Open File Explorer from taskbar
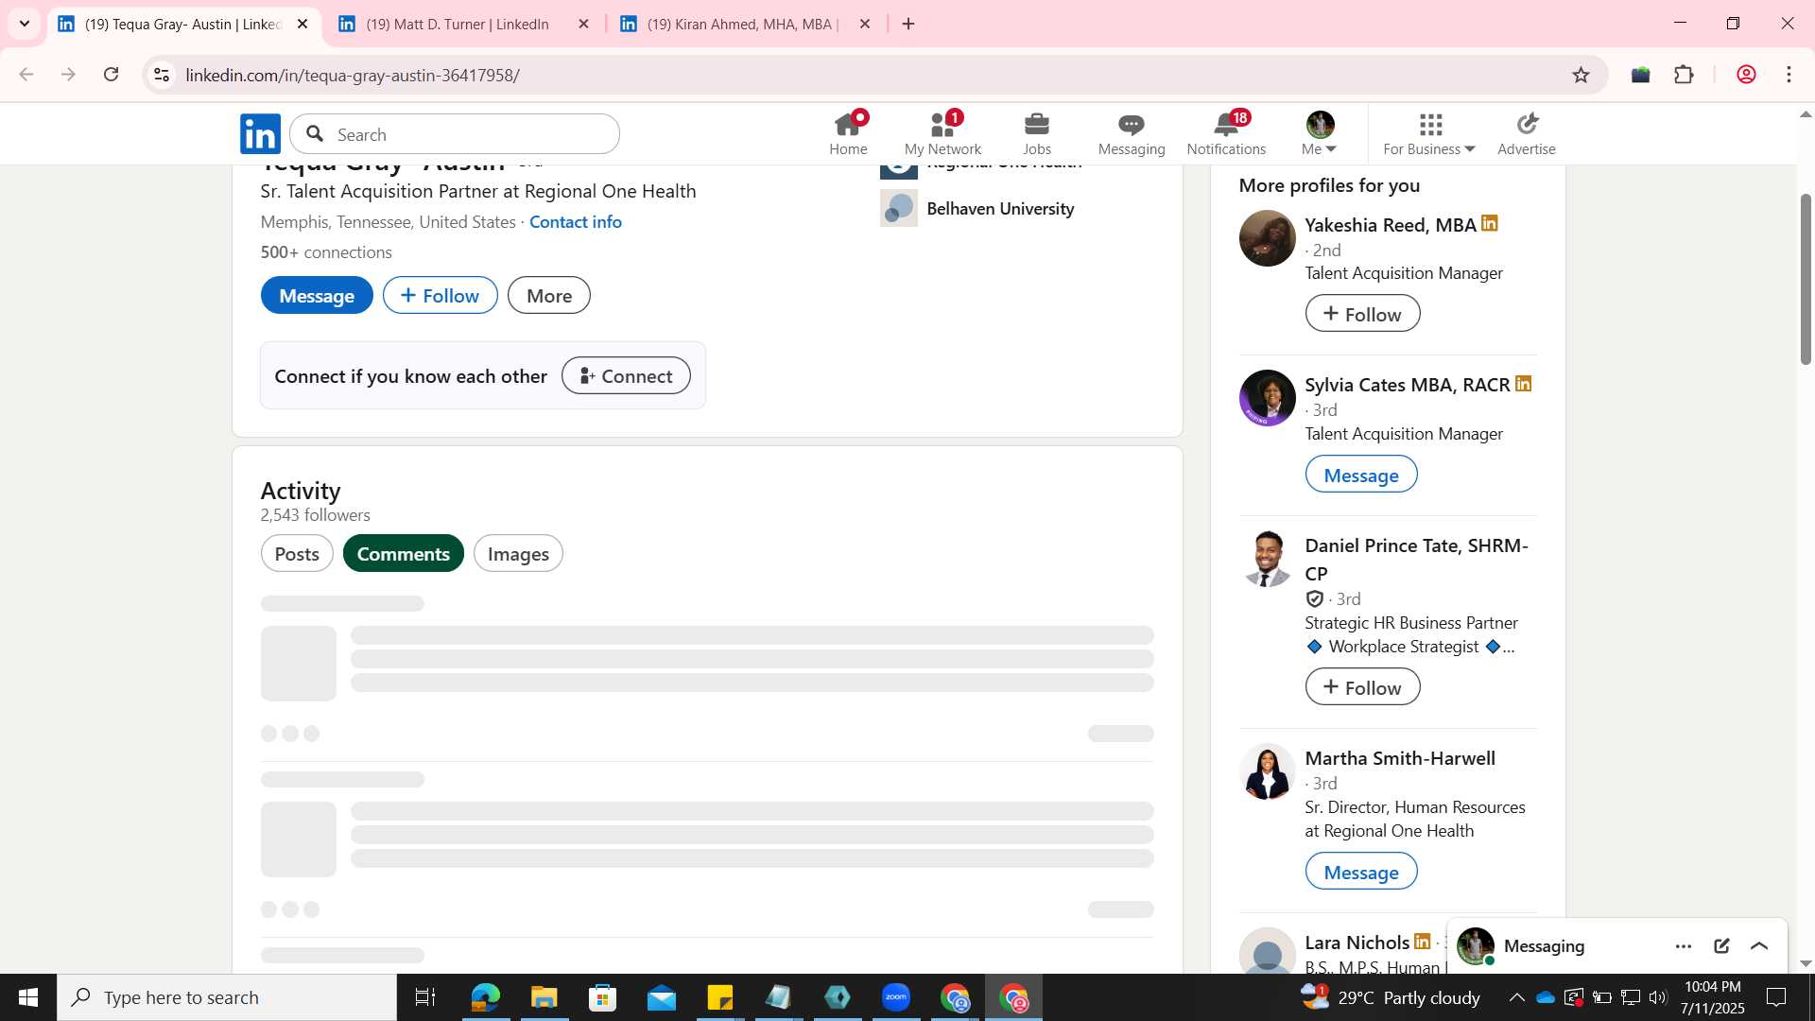Image resolution: width=1815 pixels, height=1021 pixels. [544, 997]
